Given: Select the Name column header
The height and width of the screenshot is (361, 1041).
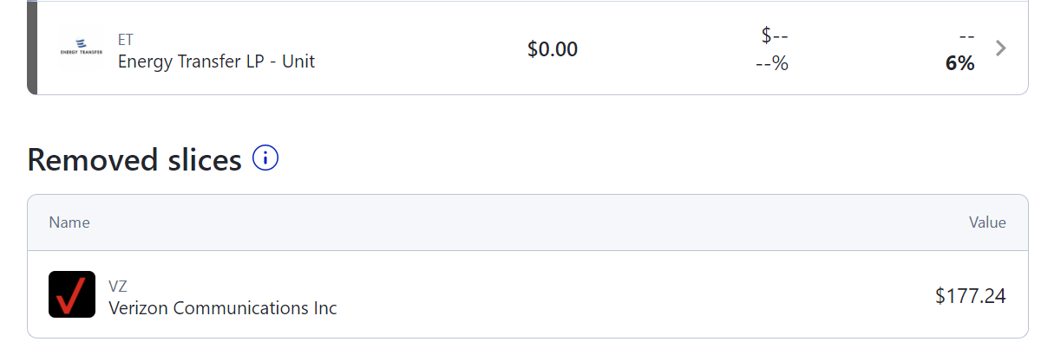Looking at the screenshot, I should click(x=69, y=222).
